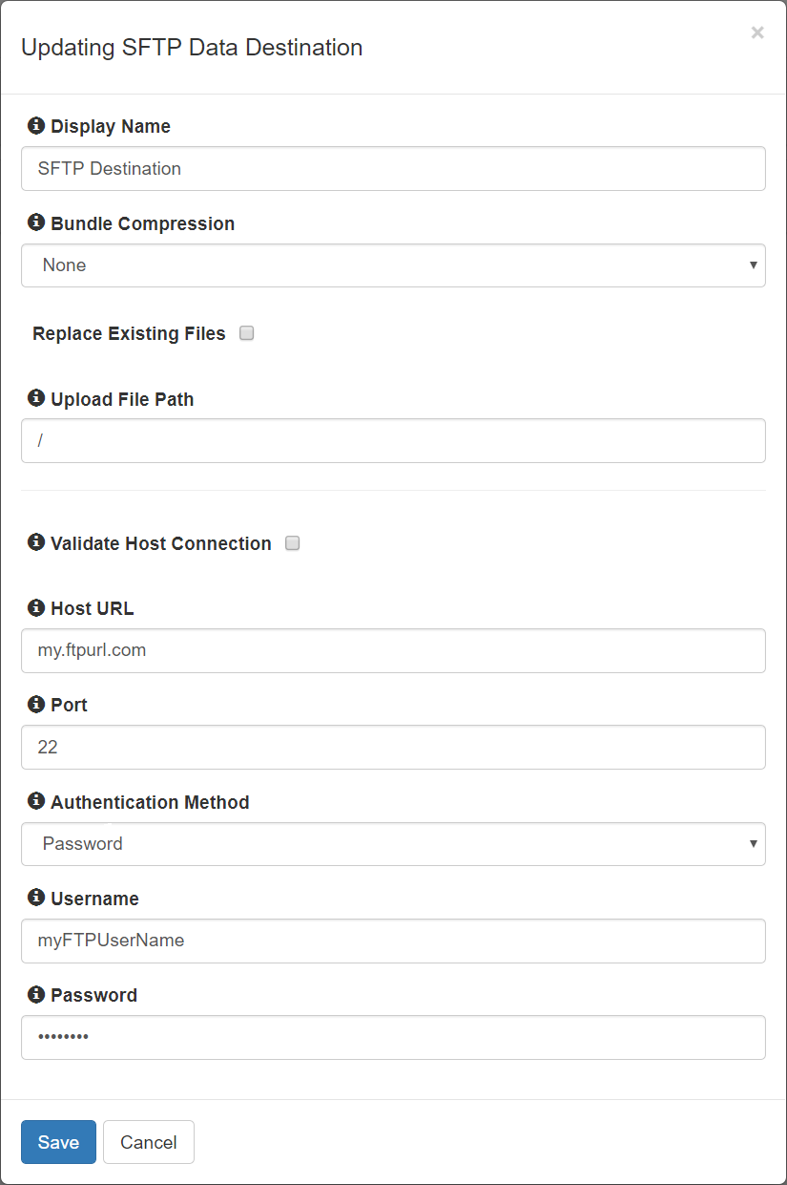Screen dimensions: 787x1185
Task: Click the Upload File Path info icon
Action: pos(36,398)
